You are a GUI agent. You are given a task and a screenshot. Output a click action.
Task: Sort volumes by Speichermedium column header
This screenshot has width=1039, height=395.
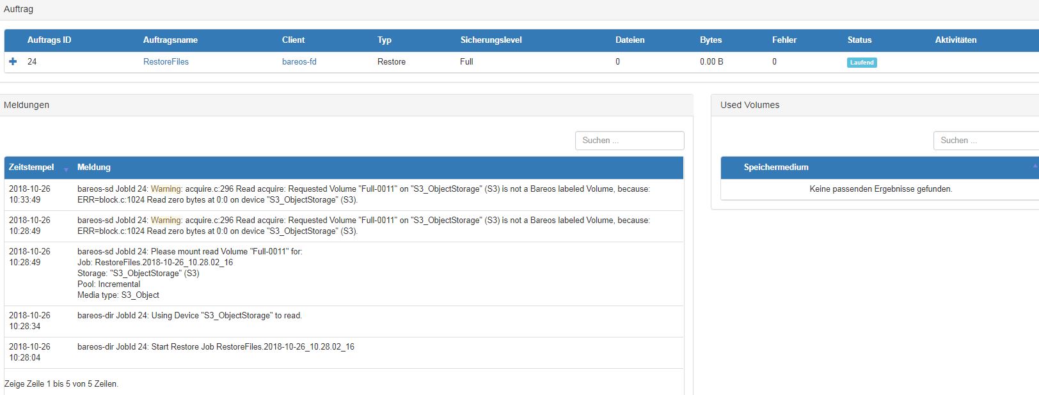[775, 167]
